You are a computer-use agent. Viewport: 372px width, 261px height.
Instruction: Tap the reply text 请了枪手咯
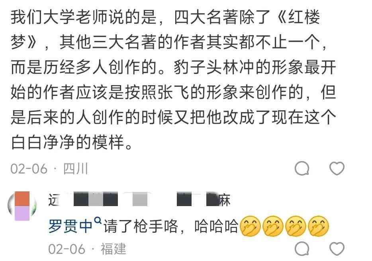(x=141, y=226)
